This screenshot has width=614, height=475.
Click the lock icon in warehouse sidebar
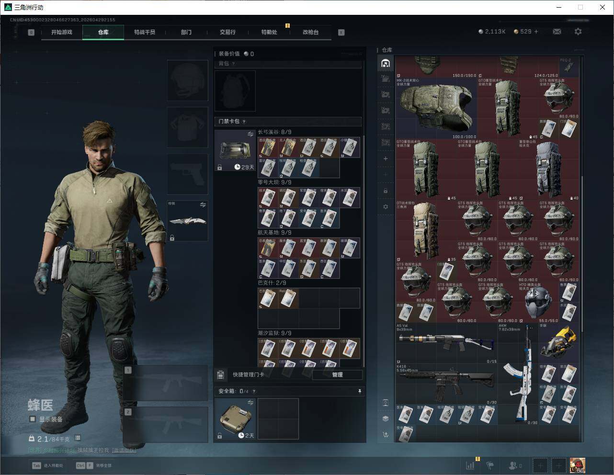pos(386,191)
